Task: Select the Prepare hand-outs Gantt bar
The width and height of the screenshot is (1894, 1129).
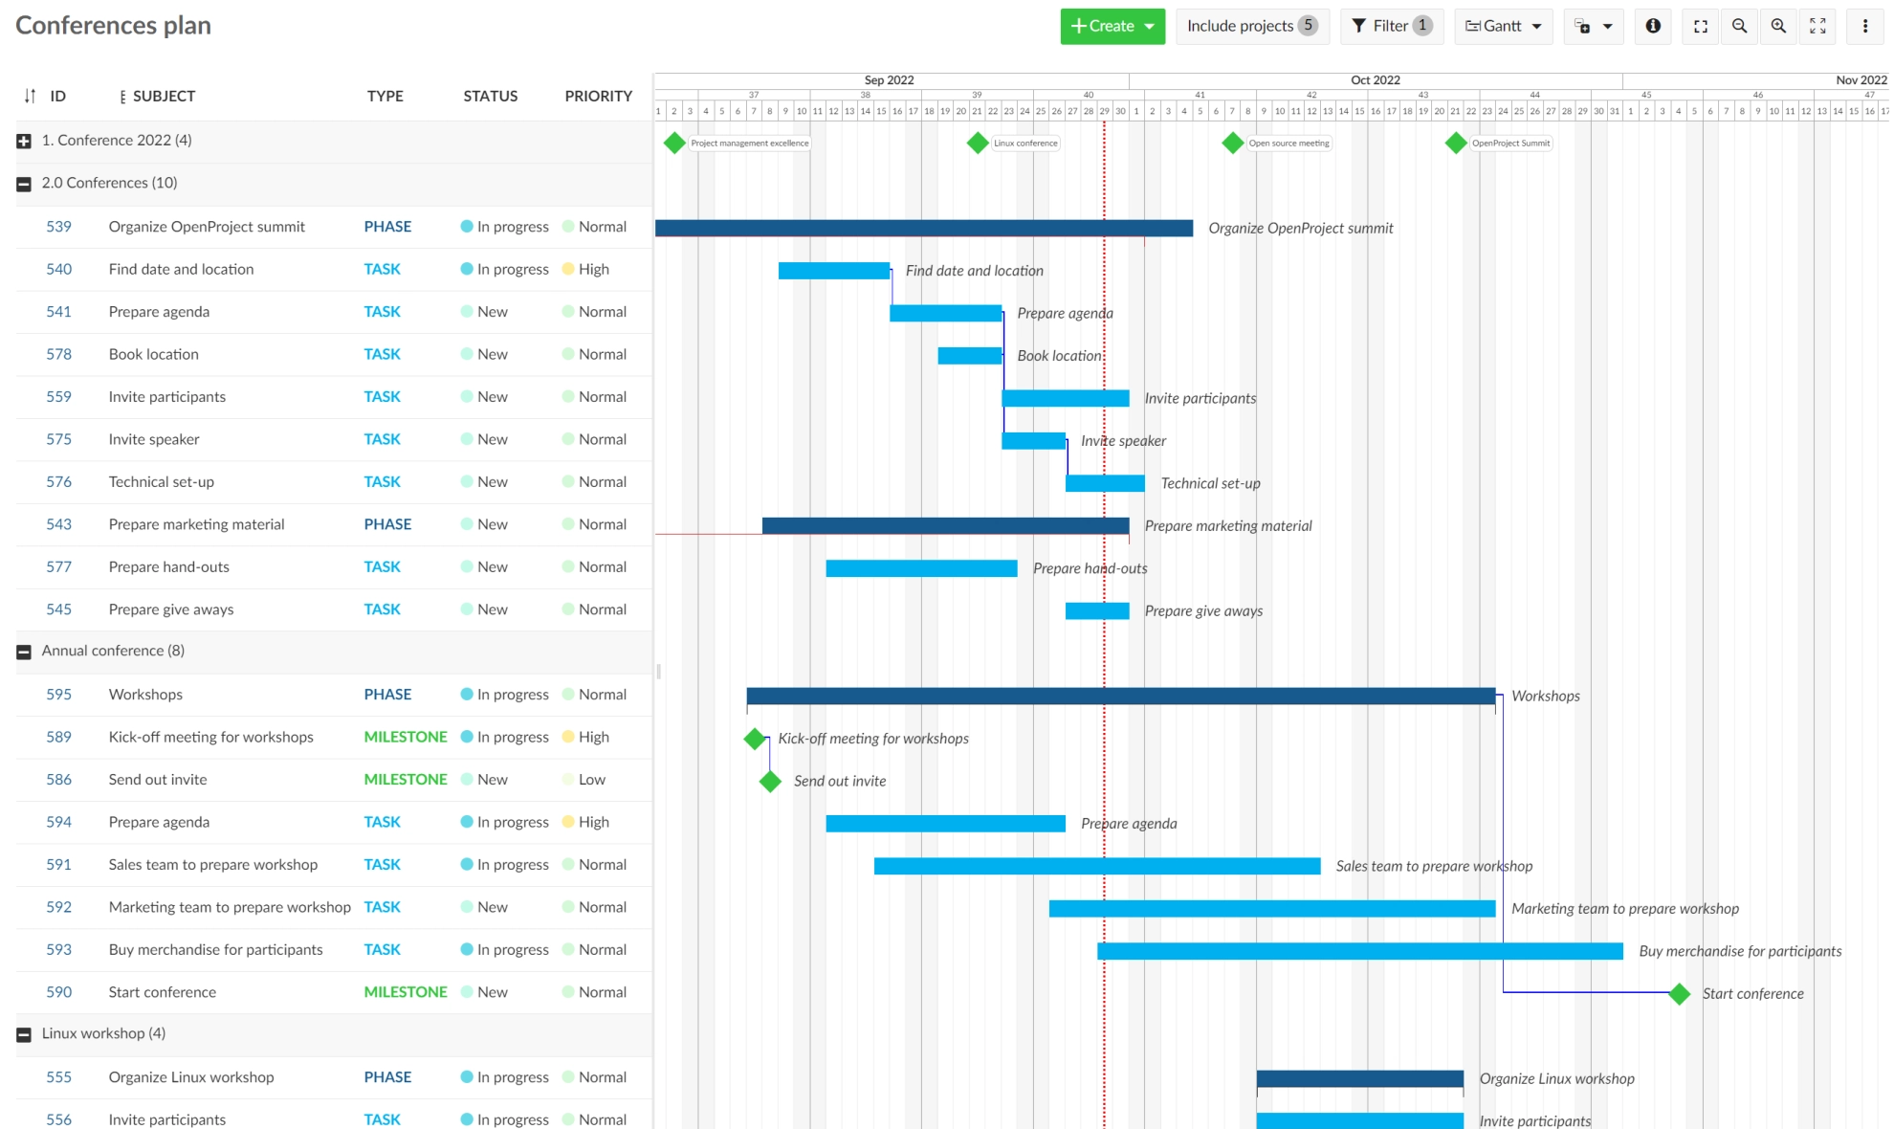Action: (921, 568)
